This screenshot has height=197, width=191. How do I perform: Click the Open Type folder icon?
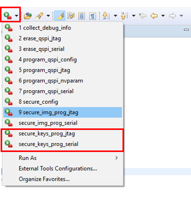click(27, 16)
